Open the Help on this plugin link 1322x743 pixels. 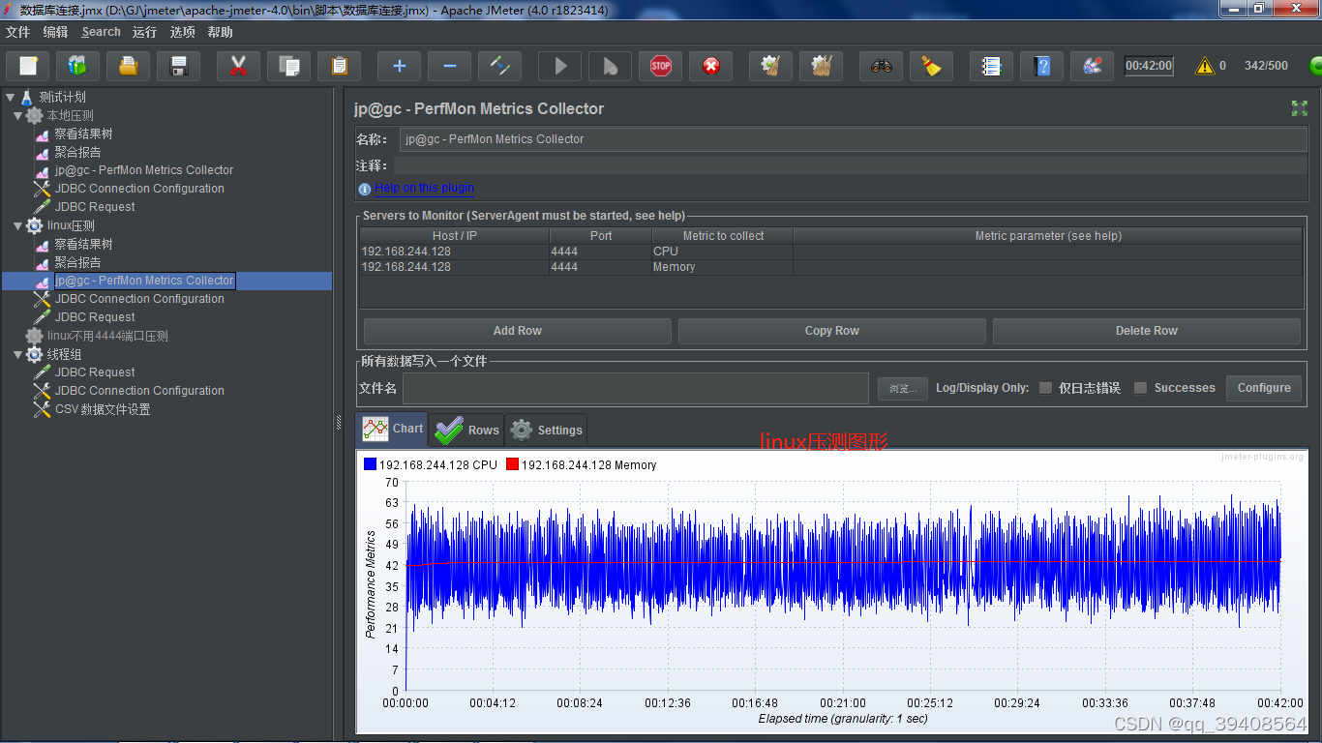click(x=424, y=188)
